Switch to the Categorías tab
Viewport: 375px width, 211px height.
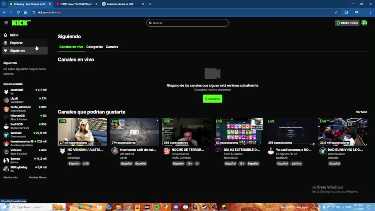point(94,47)
